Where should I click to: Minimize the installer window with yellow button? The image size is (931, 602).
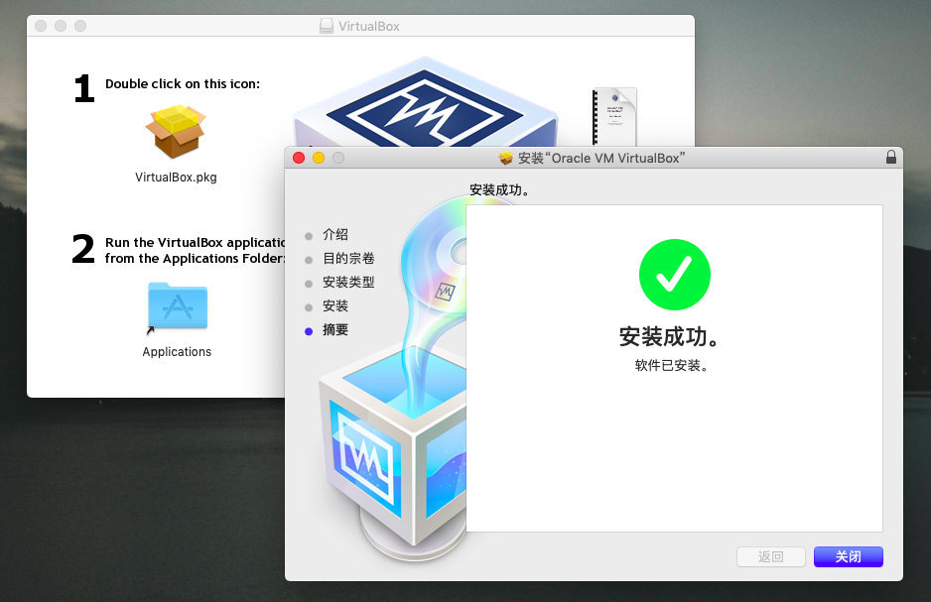point(319,158)
